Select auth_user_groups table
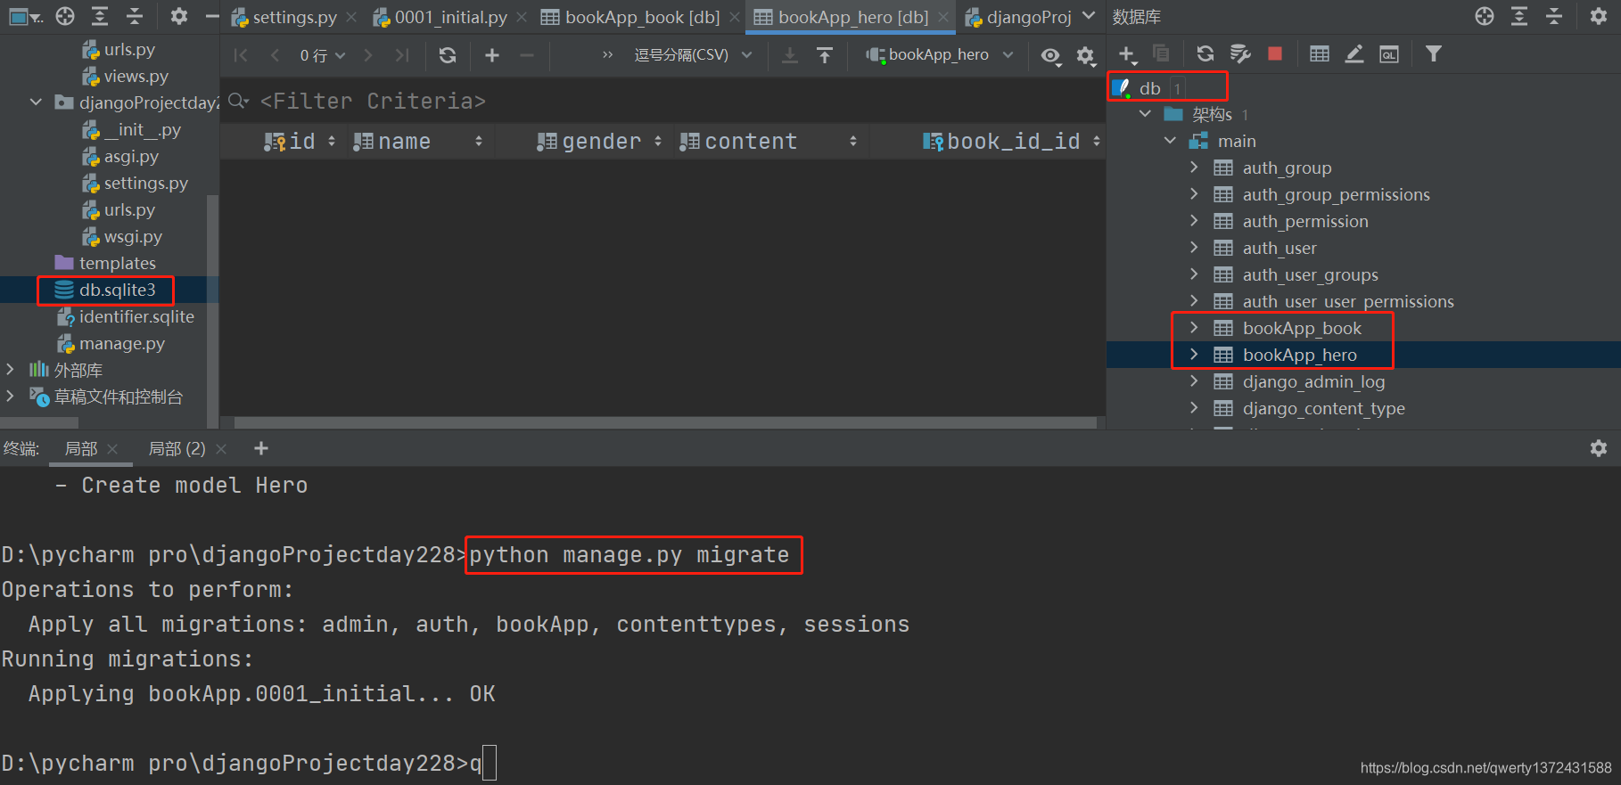Screen dimensions: 1621x785 (x=1310, y=274)
